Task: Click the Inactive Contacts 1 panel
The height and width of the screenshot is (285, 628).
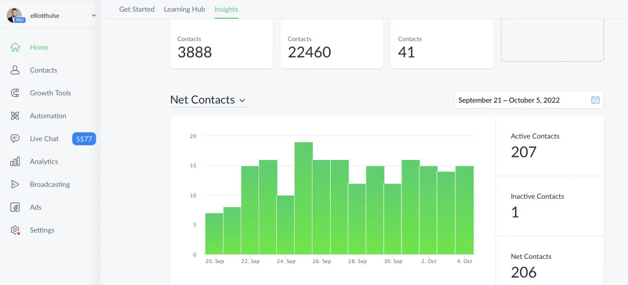Action: pyautogui.click(x=550, y=206)
